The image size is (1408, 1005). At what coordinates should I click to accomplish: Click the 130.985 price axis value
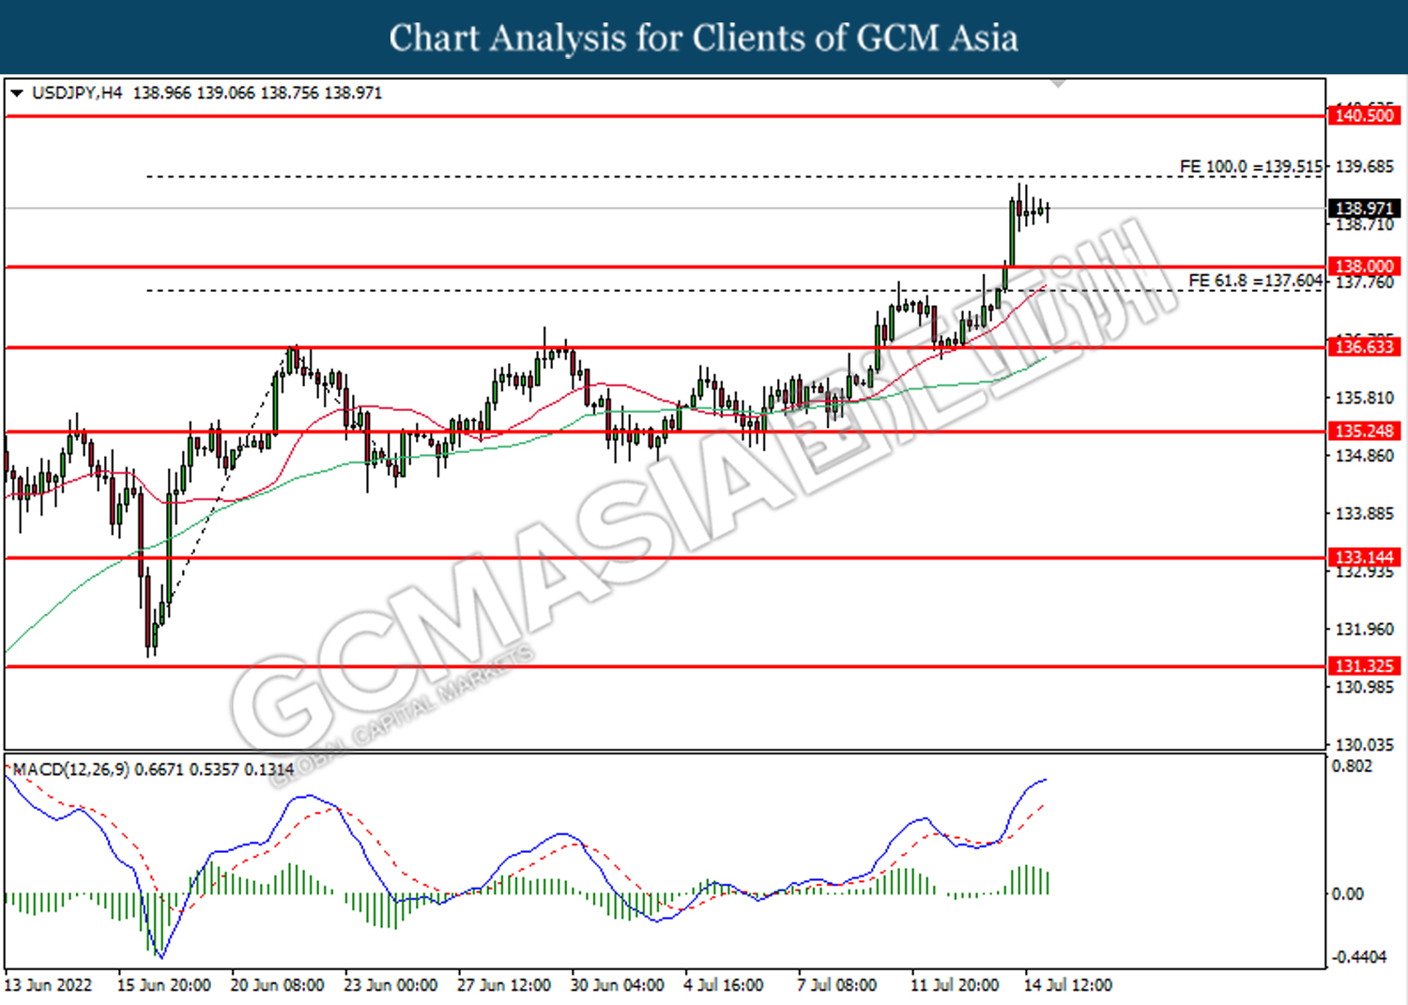point(1365,687)
